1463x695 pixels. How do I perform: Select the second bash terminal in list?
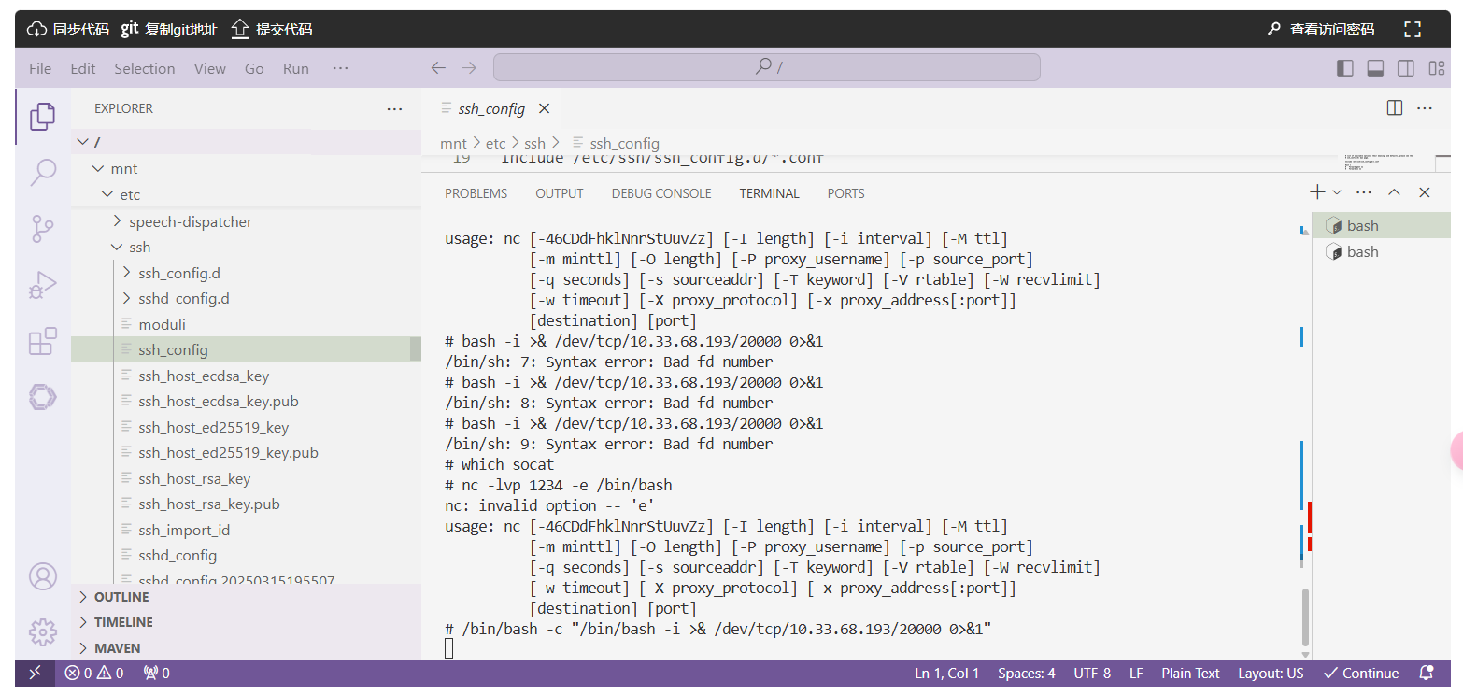tap(1382, 251)
